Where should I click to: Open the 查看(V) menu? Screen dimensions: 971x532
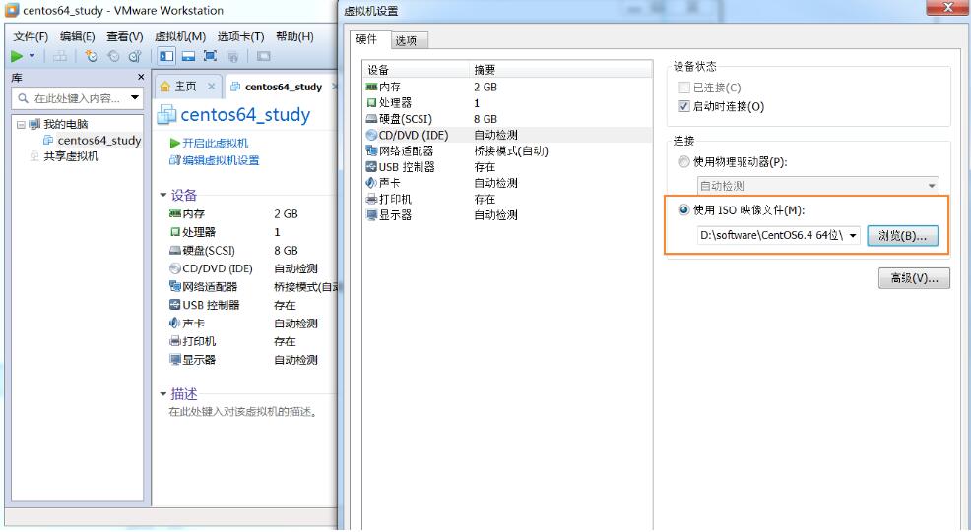[x=125, y=36]
